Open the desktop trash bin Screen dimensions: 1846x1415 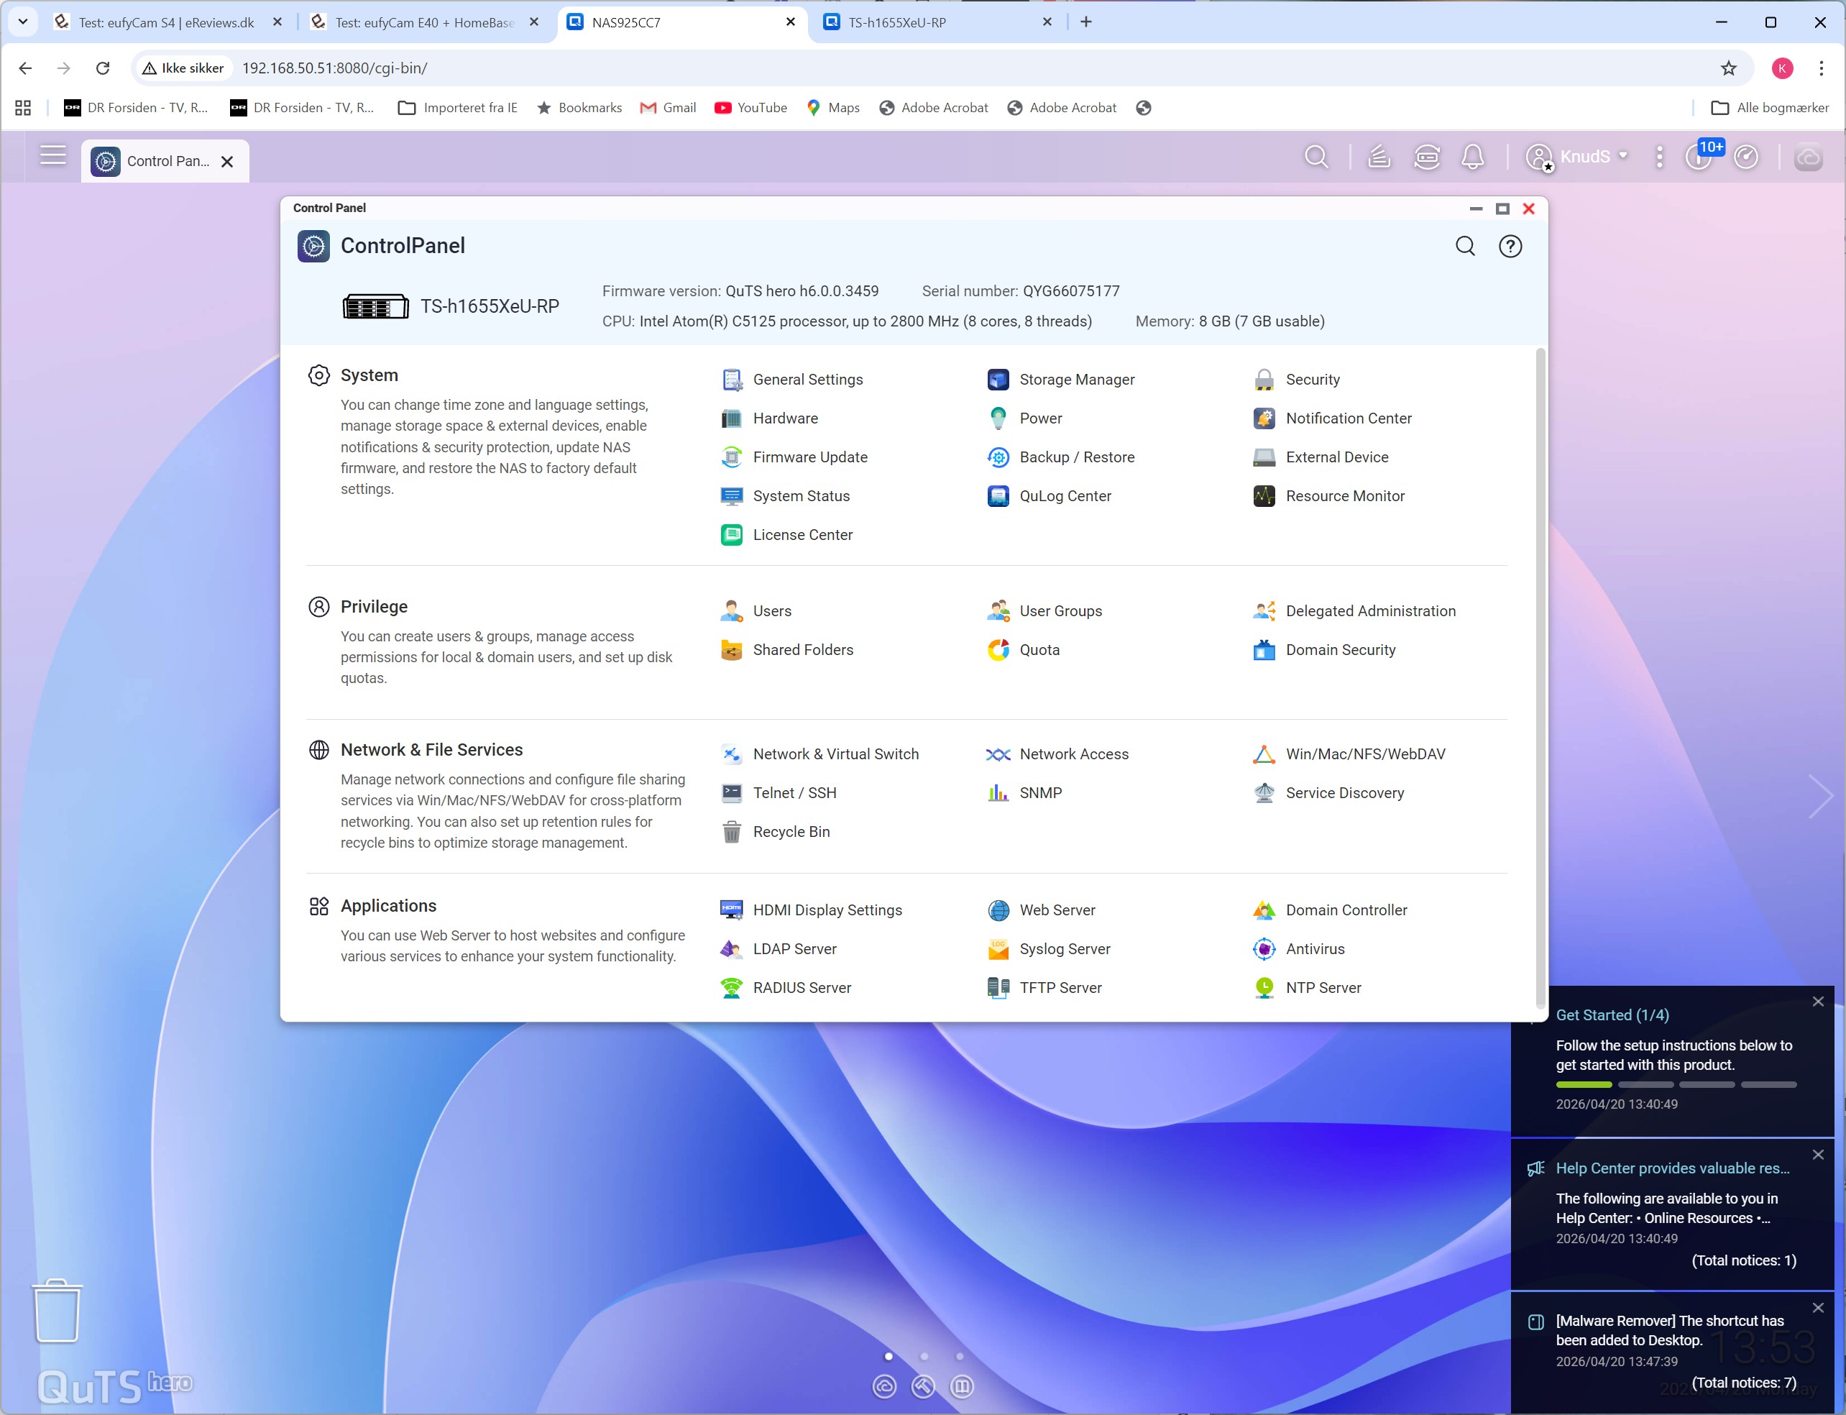click(58, 1311)
